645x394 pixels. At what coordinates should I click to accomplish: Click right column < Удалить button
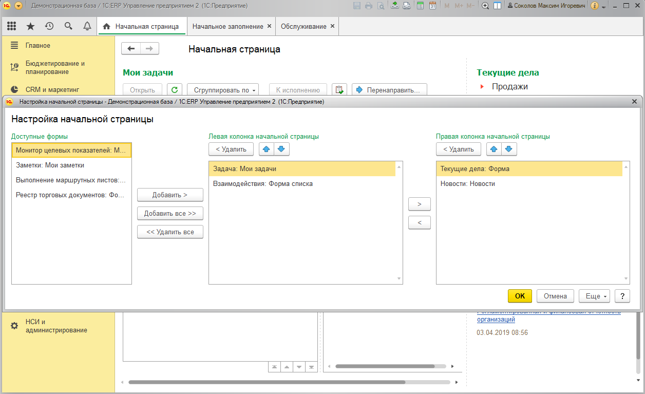click(x=459, y=149)
